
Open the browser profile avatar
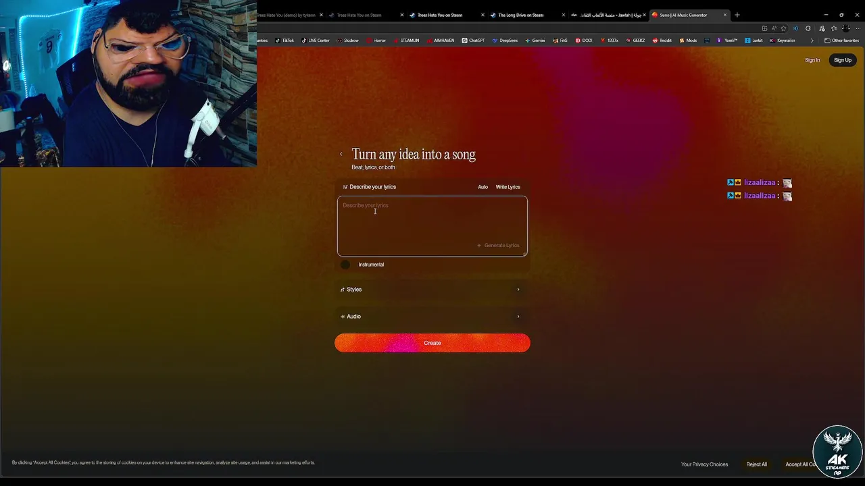tap(846, 28)
